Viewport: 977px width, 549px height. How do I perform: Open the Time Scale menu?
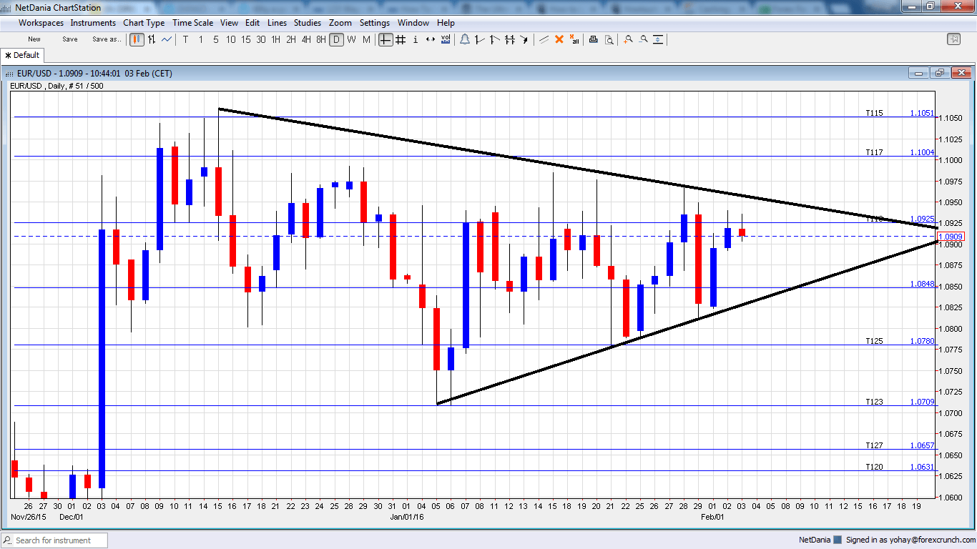tap(192, 22)
